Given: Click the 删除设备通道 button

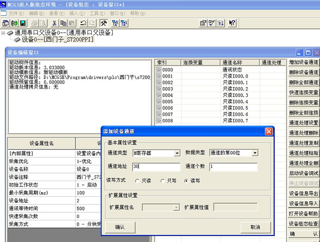Looking at the screenshot, I should (x=303, y=72).
